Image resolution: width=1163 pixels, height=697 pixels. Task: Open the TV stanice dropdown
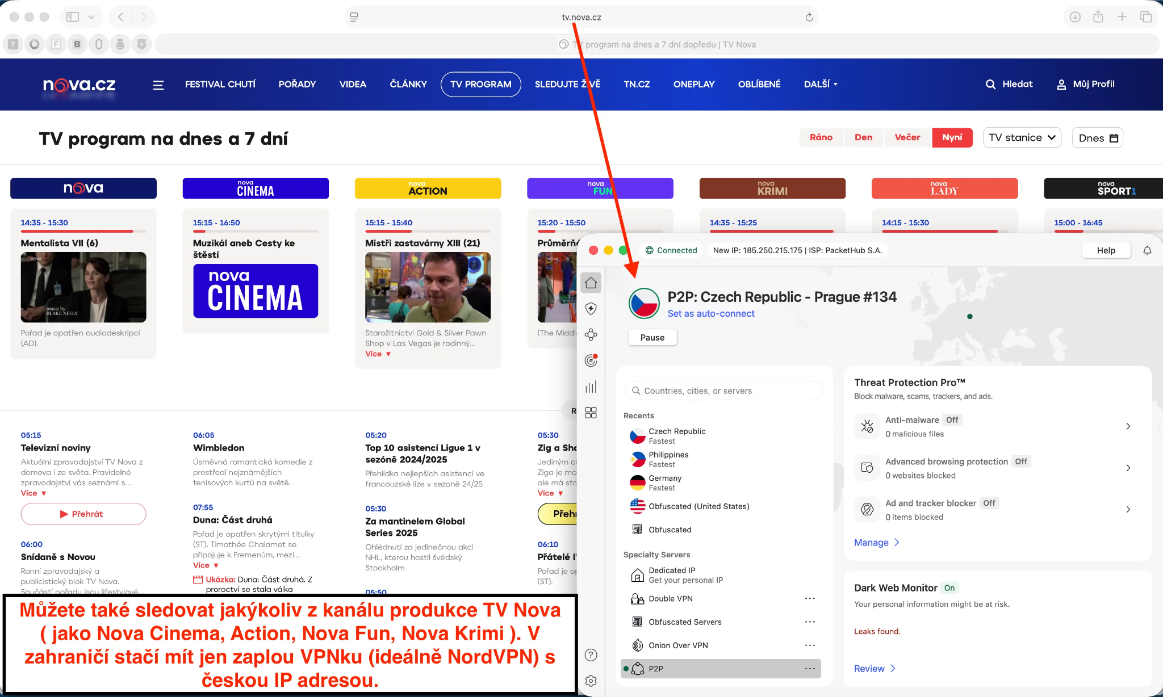pyautogui.click(x=1022, y=138)
